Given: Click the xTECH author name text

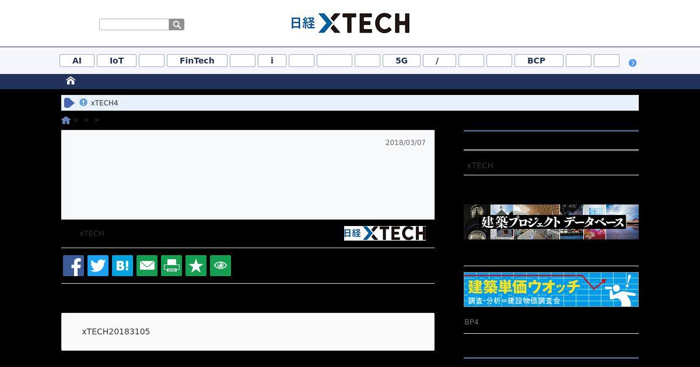Looking at the screenshot, I should point(92,234).
